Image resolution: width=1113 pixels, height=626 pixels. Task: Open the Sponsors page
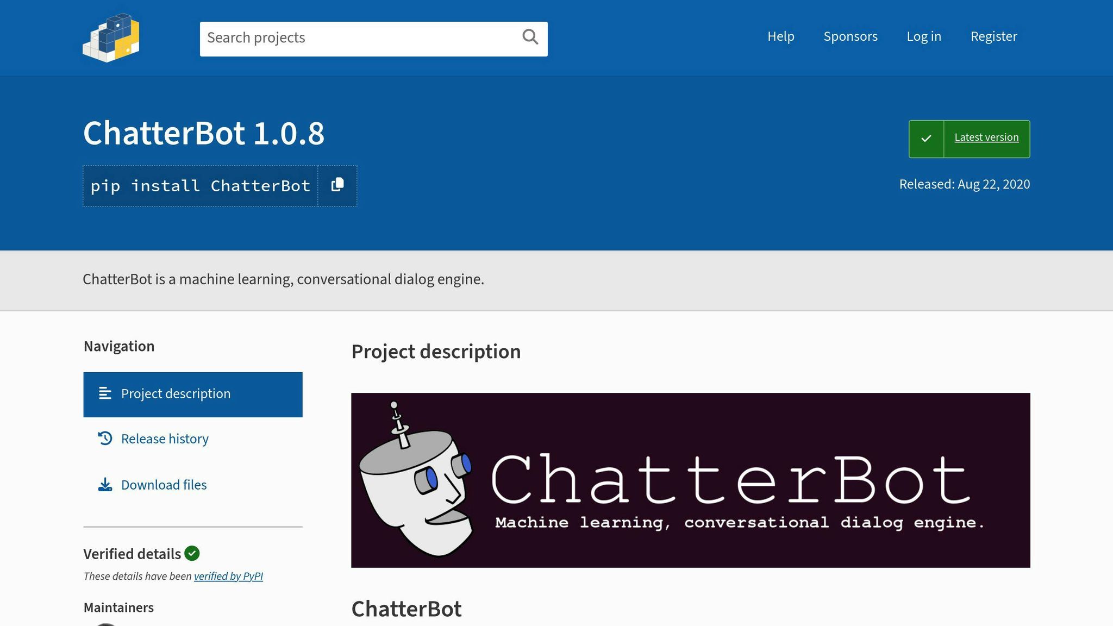[850, 36]
